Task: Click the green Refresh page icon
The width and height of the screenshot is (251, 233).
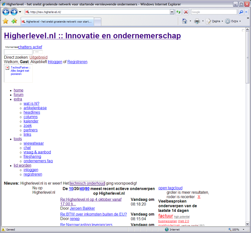Action: tap(178, 12)
